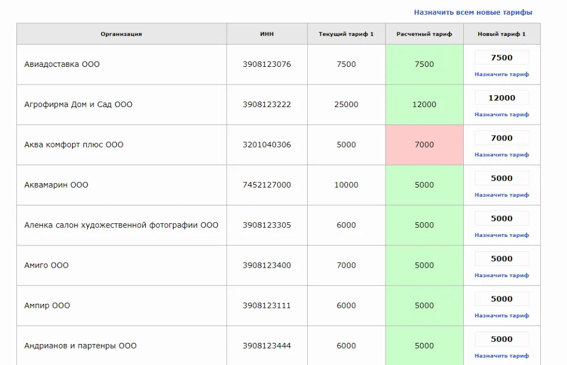Assign tariff for Андрианов и партенры ООО
567x365 pixels.
point(501,356)
